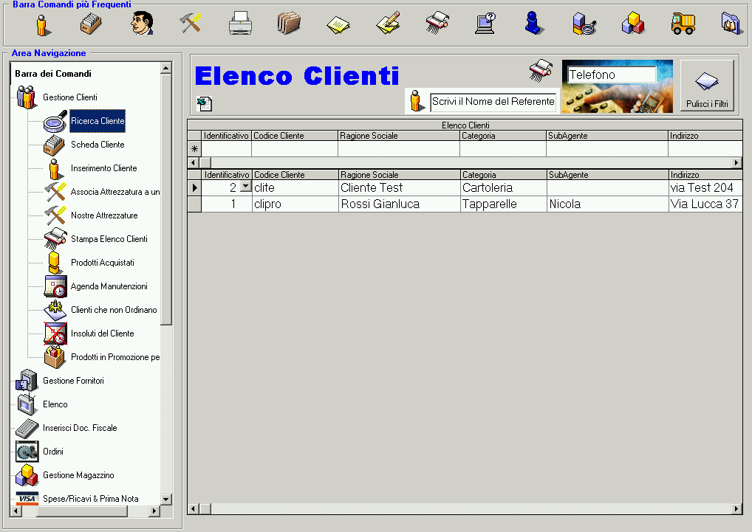
Task: Click the orange person icon beside Referente field
Action: [417, 100]
